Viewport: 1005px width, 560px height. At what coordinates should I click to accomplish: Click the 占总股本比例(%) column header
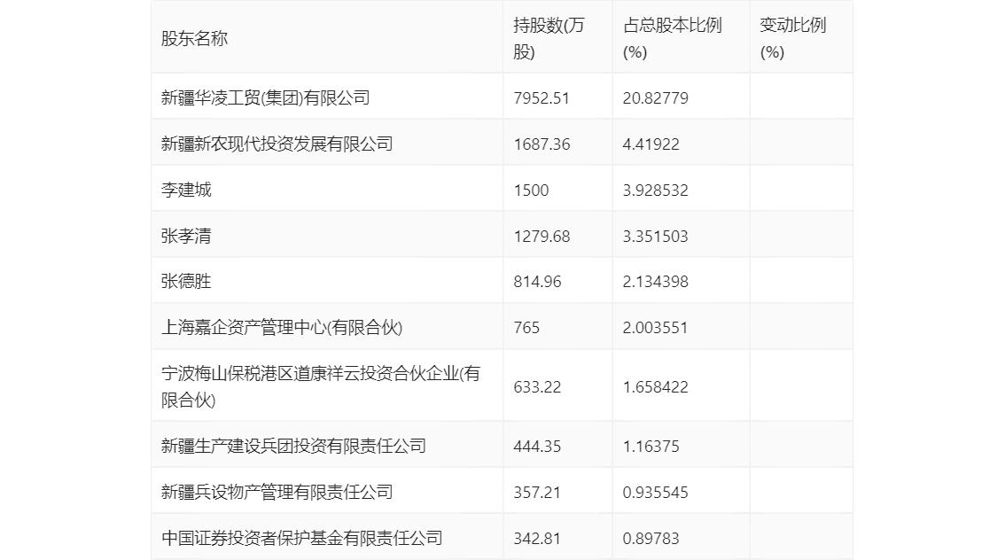(673, 38)
